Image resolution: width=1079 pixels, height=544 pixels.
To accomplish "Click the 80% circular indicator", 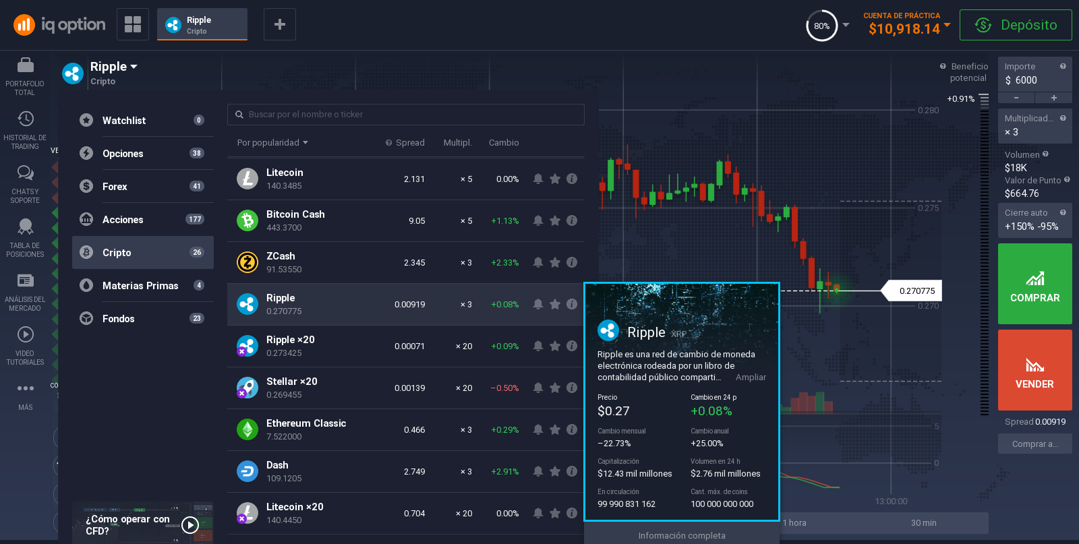I will [x=821, y=26].
